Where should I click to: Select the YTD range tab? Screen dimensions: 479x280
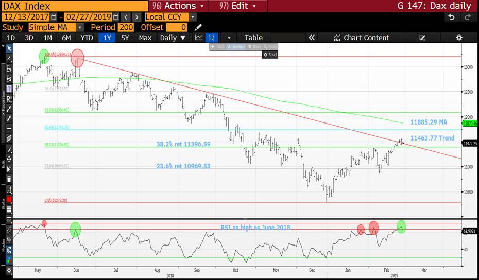87,38
